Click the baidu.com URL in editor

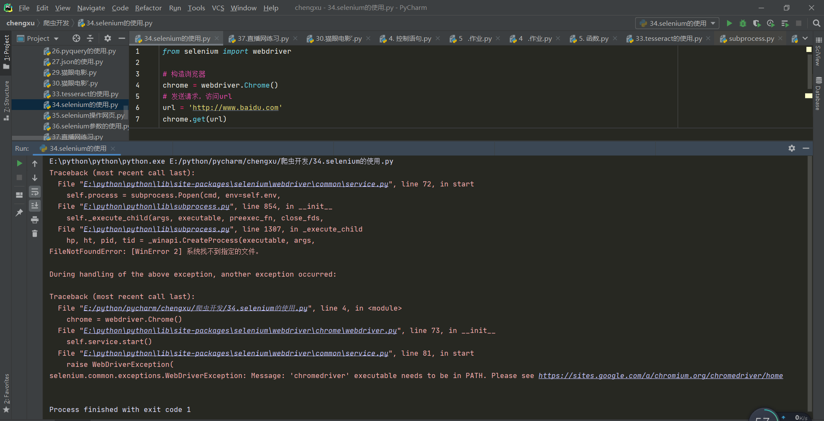[x=235, y=107]
